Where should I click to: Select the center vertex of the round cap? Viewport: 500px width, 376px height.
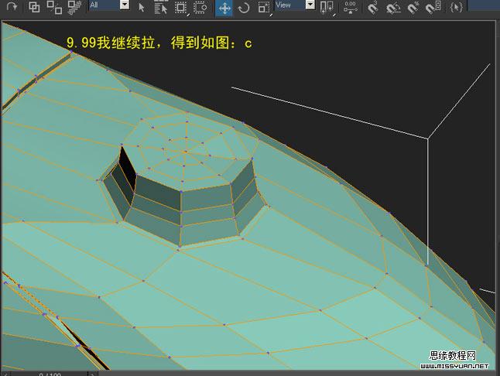pyautogui.click(x=186, y=152)
